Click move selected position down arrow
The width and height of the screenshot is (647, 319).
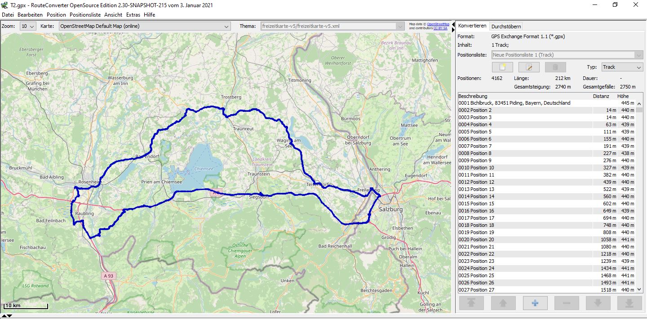point(598,303)
